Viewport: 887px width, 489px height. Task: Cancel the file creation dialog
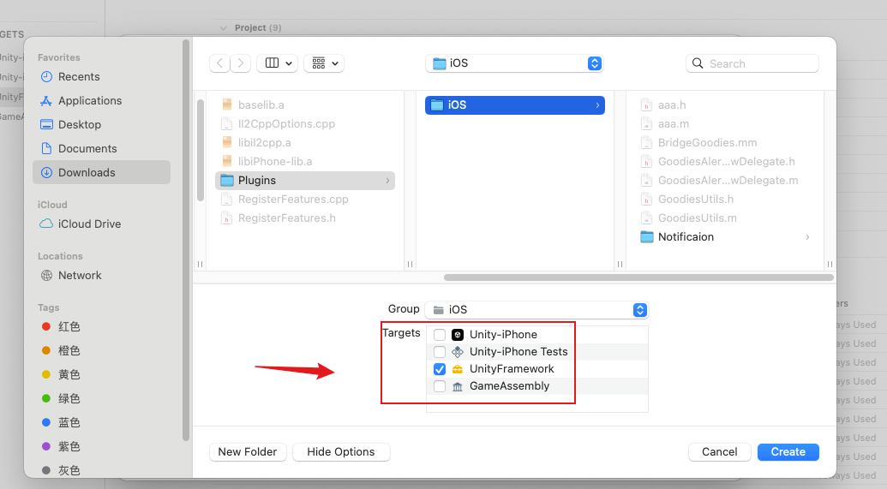720,451
